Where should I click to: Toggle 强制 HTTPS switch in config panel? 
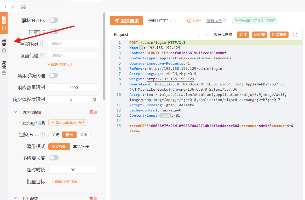pyautogui.click(x=54, y=20)
